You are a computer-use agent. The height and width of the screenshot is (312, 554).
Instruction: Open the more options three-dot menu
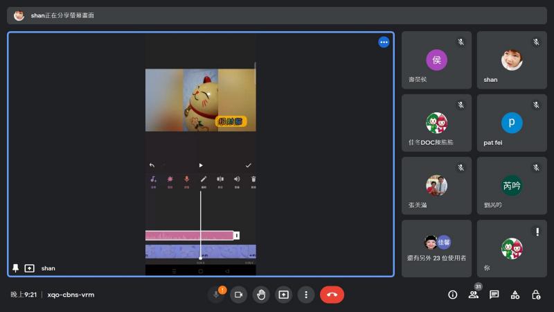[306, 295]
